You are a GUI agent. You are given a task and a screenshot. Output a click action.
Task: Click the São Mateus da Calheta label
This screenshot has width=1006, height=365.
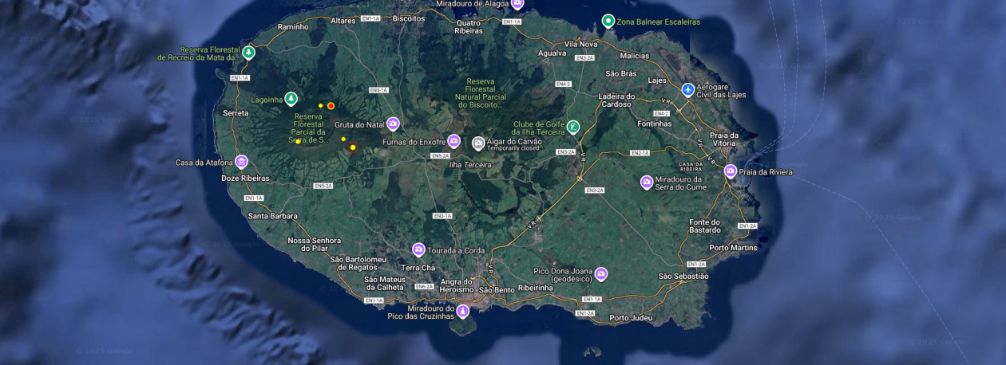(x=384, y=283)
